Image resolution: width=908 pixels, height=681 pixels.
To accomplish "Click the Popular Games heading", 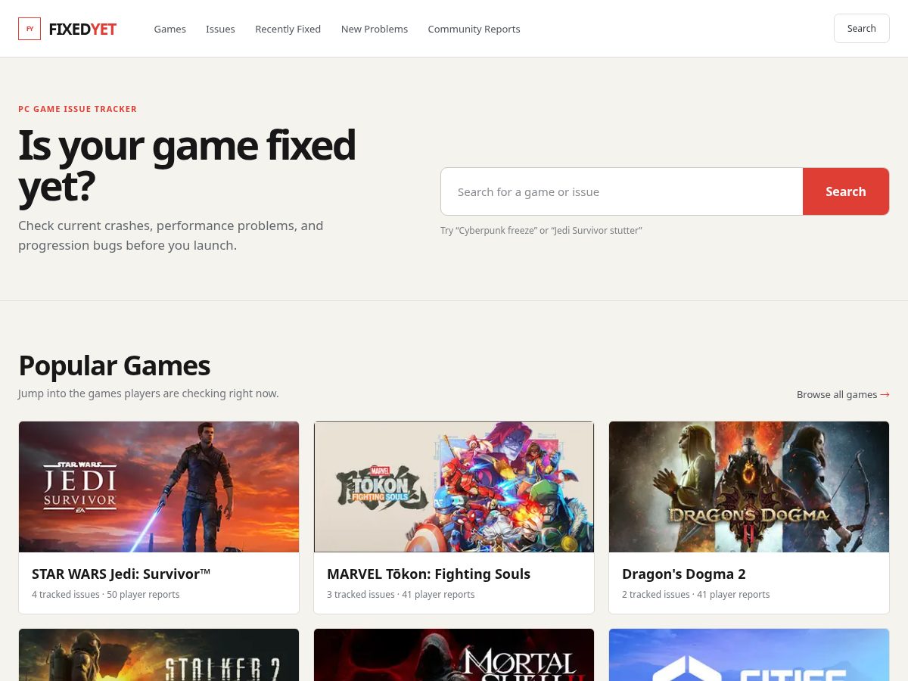I will pos(114,365).
